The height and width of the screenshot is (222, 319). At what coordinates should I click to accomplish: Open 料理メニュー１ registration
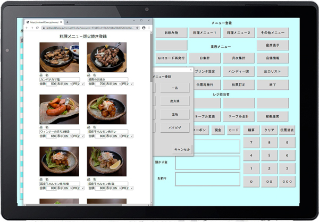point(205,33)
